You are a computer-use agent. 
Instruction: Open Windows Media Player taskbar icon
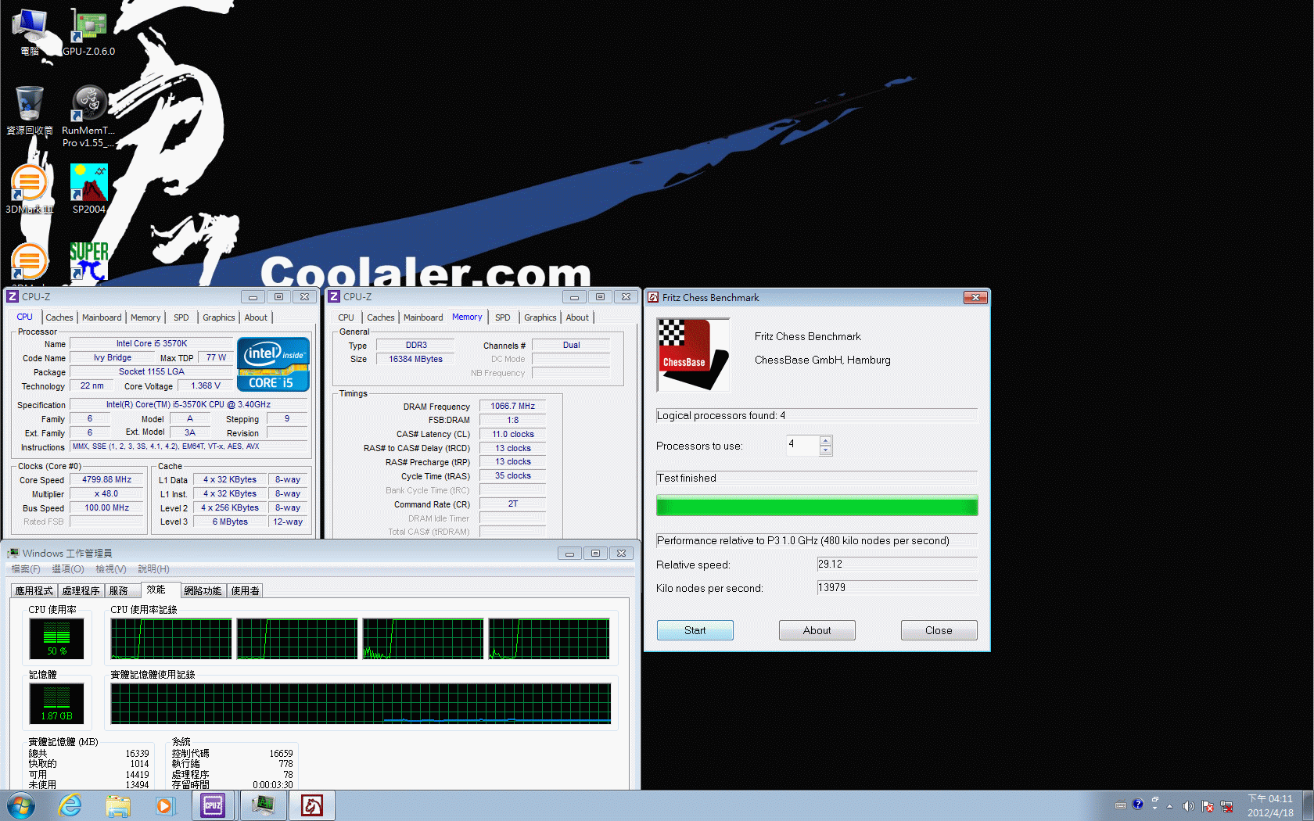[164, 805]
